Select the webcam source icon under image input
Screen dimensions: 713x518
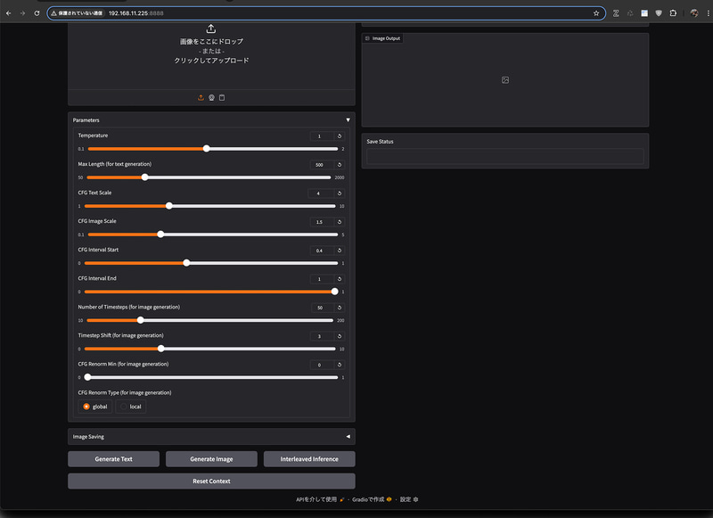tap(211, 98)
